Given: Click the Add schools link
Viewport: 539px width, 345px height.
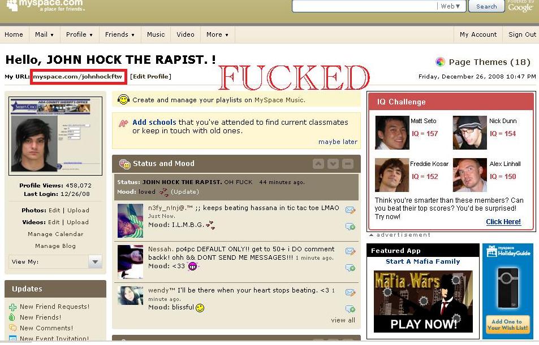Looking at the screenshot, I should point(154,122).
